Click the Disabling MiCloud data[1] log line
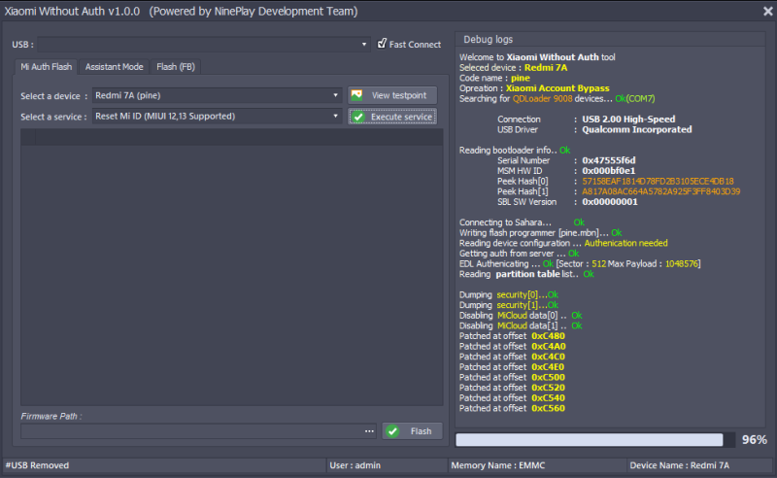Image resolution: width=777 pixels, height=478 pixels. coord(521,325)
